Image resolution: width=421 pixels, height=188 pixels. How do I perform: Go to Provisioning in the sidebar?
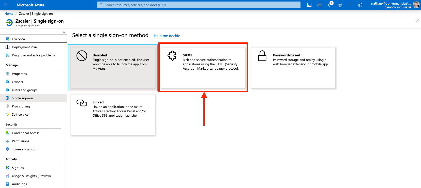[x=21, y=106]
